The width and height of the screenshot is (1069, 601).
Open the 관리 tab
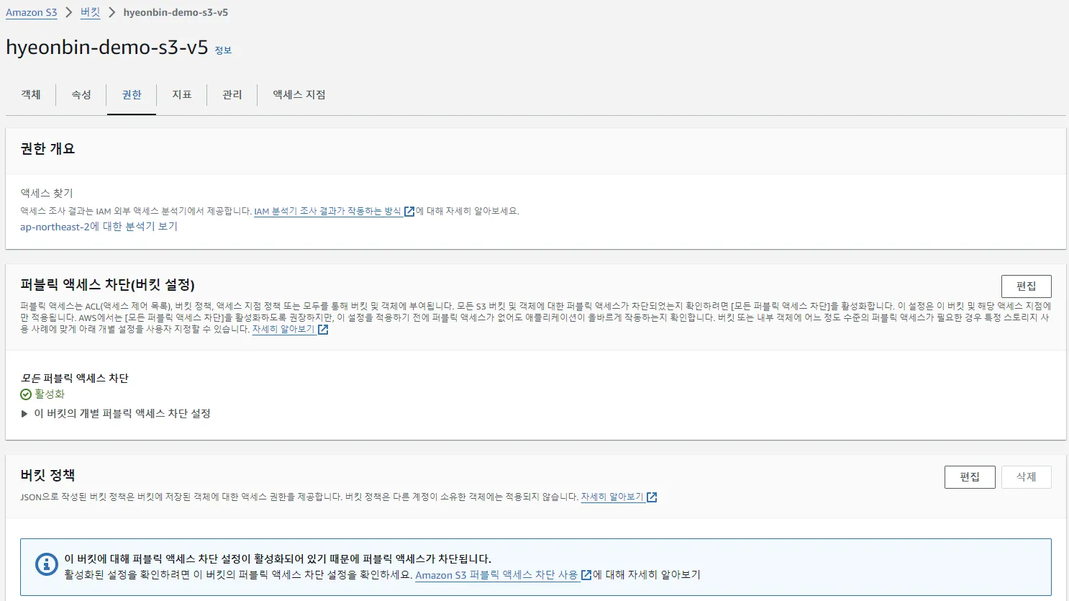point(232,95)
